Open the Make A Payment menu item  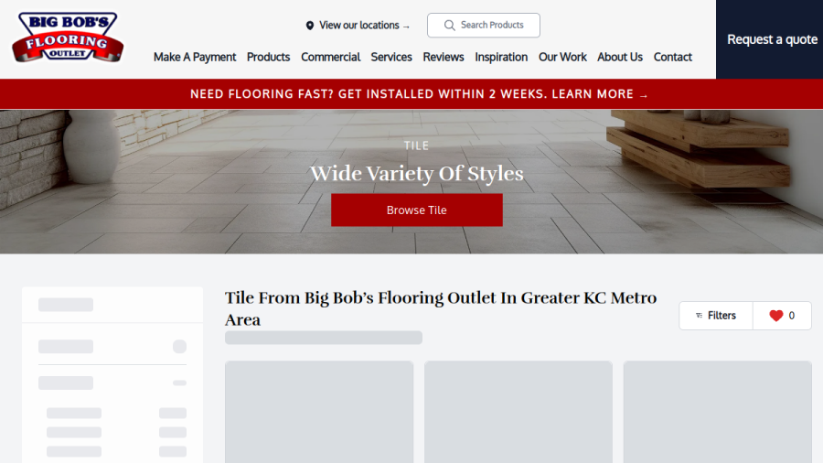tap(195, 57)
